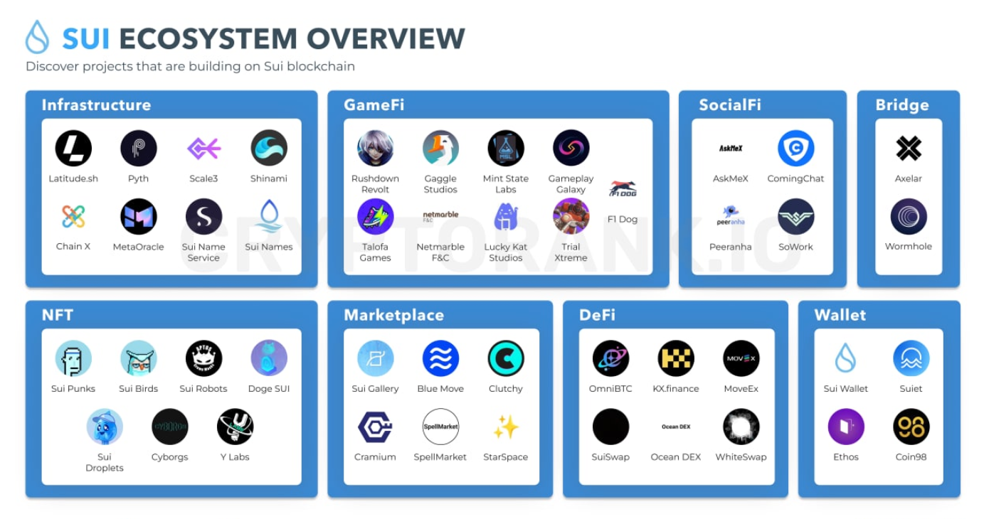Open the AskMeX logo
The image size is (984, 519).
click(x=731, y=148)
